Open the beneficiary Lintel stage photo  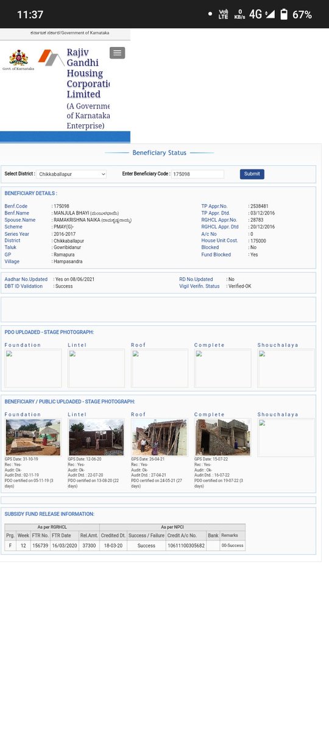click(x=96, y=437)
